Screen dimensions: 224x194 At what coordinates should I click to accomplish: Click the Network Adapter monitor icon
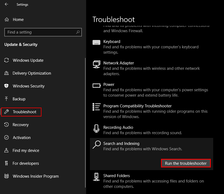coord(97,64)
